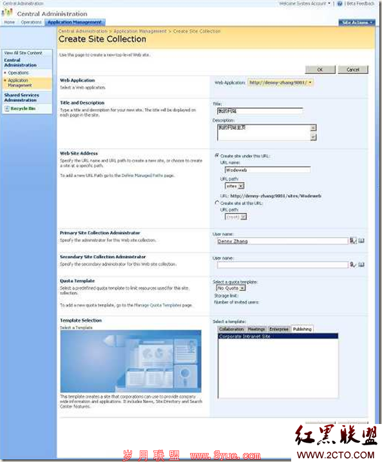Screen dimensions: 382x462
Task: Browse address book for secondary administrator
Action: click(361, 265)
